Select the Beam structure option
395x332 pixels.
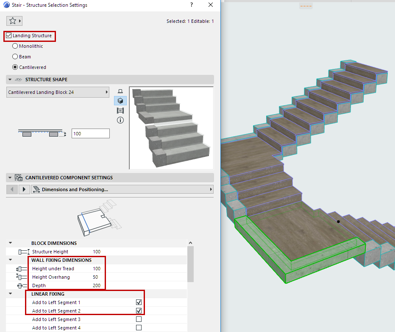(15, 56)
